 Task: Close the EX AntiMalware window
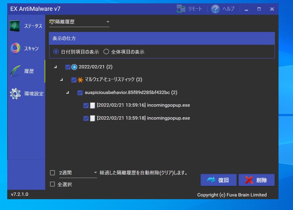[272, 9]
